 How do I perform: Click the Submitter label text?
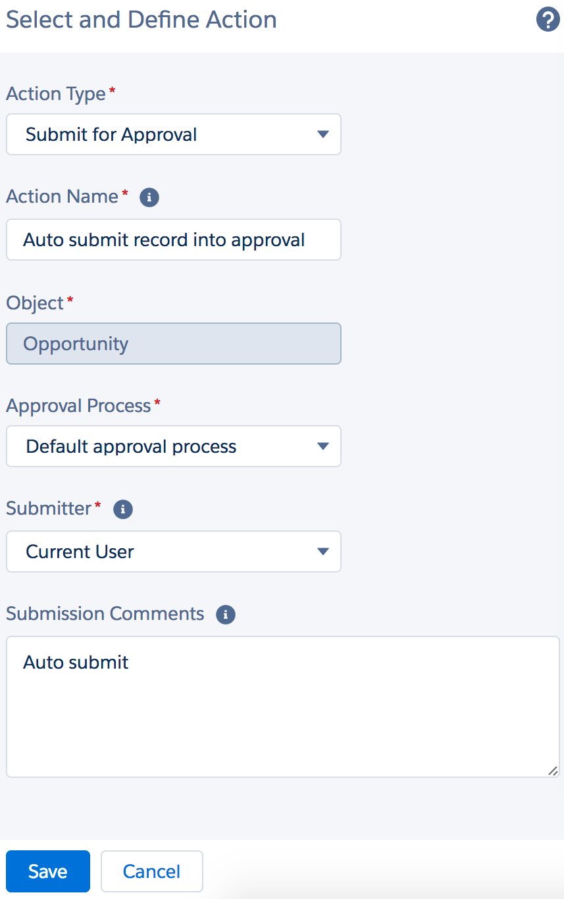pyautogui.click(x=49, y=508)
